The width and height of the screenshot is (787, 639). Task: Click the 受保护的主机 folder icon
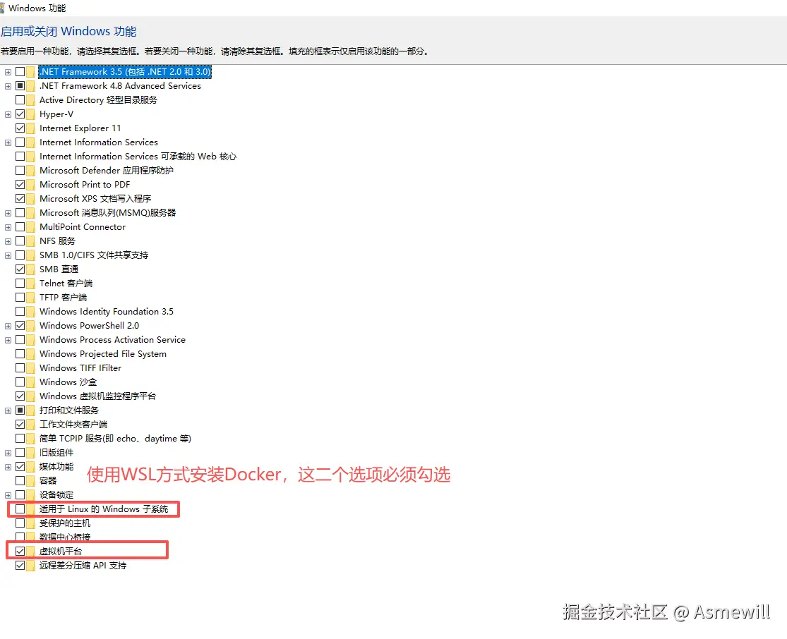pyautogui.click(x=30, y=523)
